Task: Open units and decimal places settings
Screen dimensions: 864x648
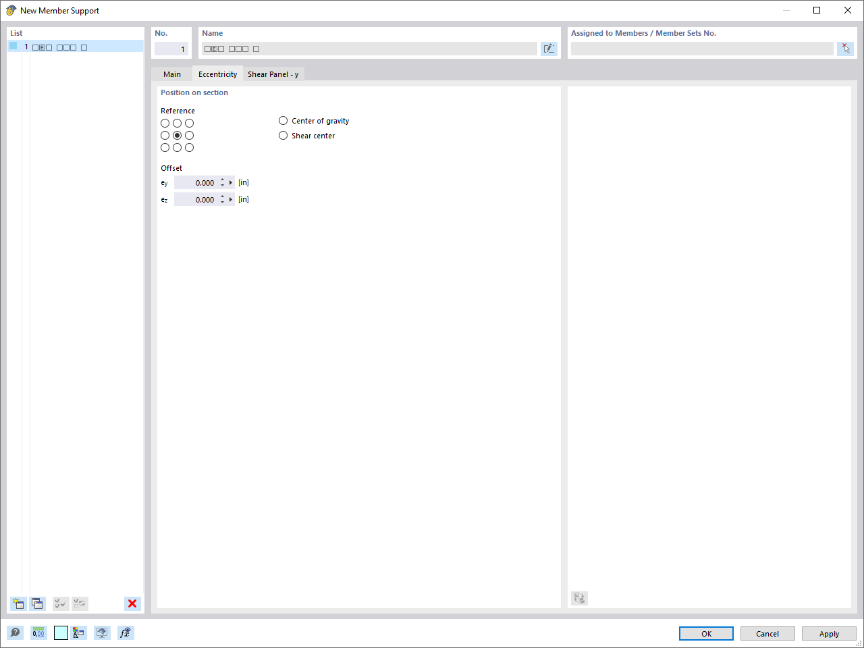Action: click(x=38, y=632)
